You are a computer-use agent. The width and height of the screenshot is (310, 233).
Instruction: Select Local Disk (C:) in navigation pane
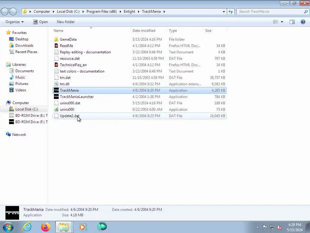coord(24,109)
